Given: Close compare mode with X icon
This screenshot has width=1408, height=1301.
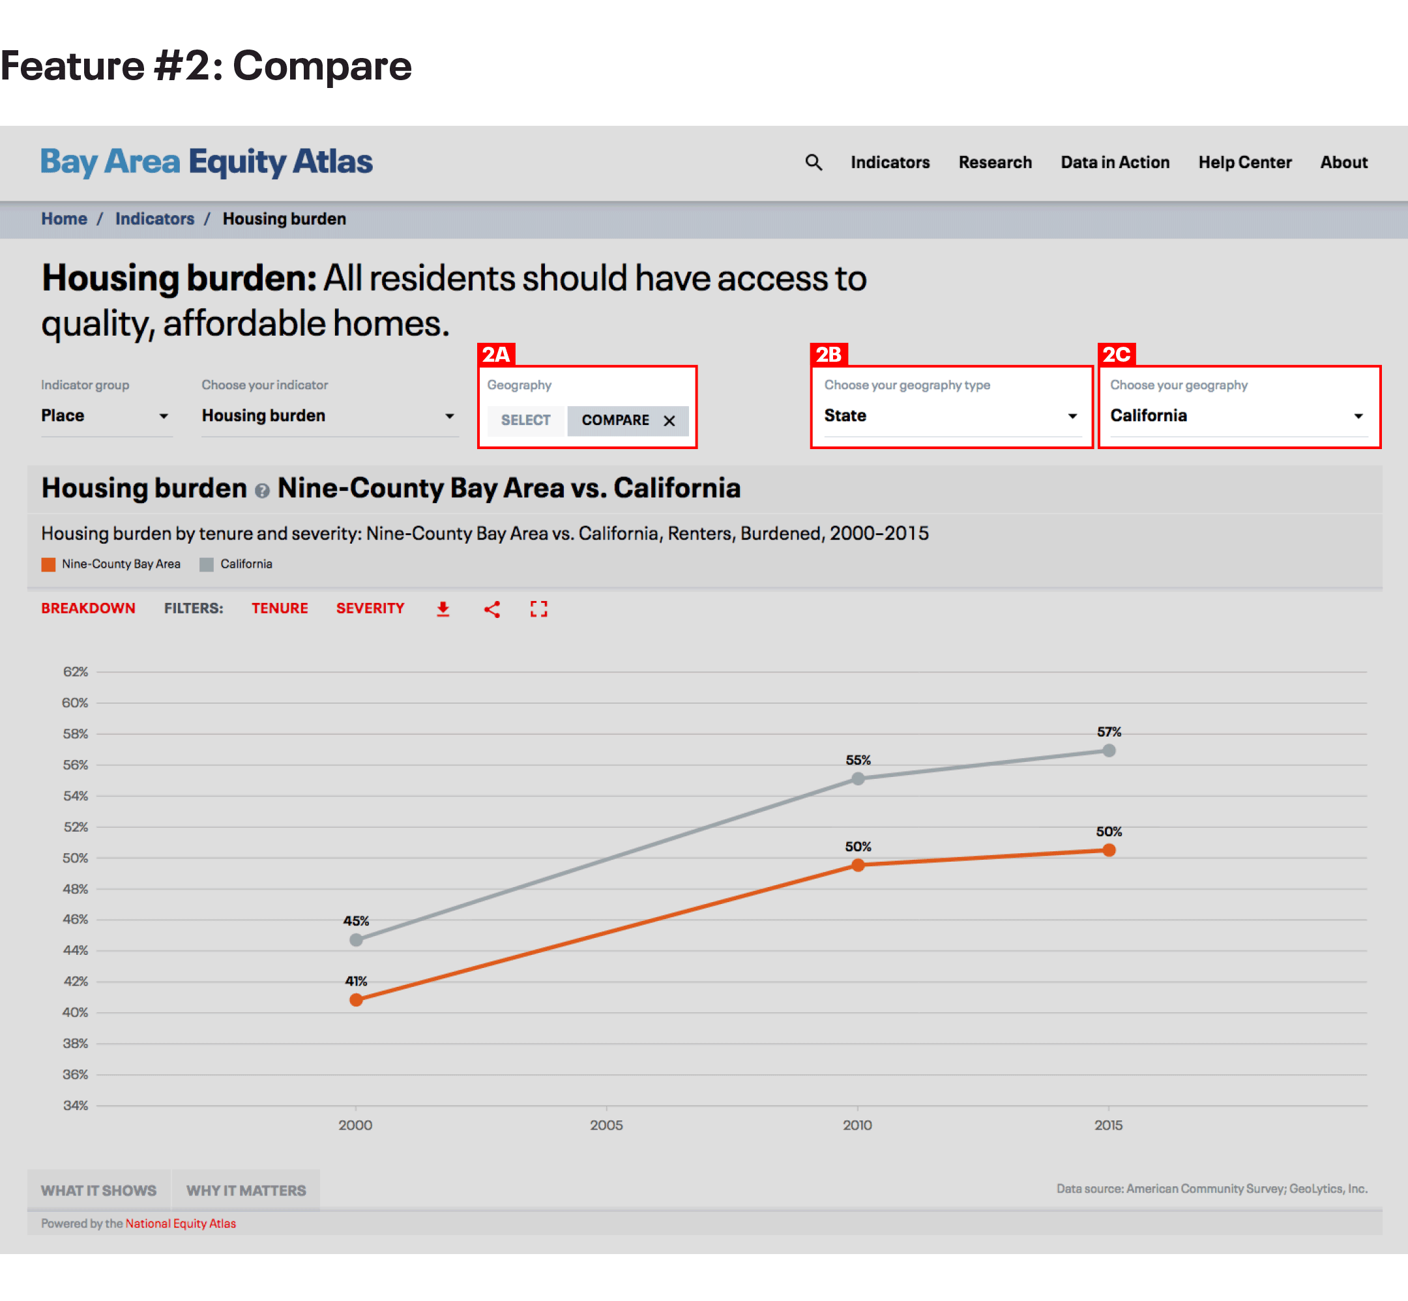Looking at the screenshot, I should click(x=669, y=421).
